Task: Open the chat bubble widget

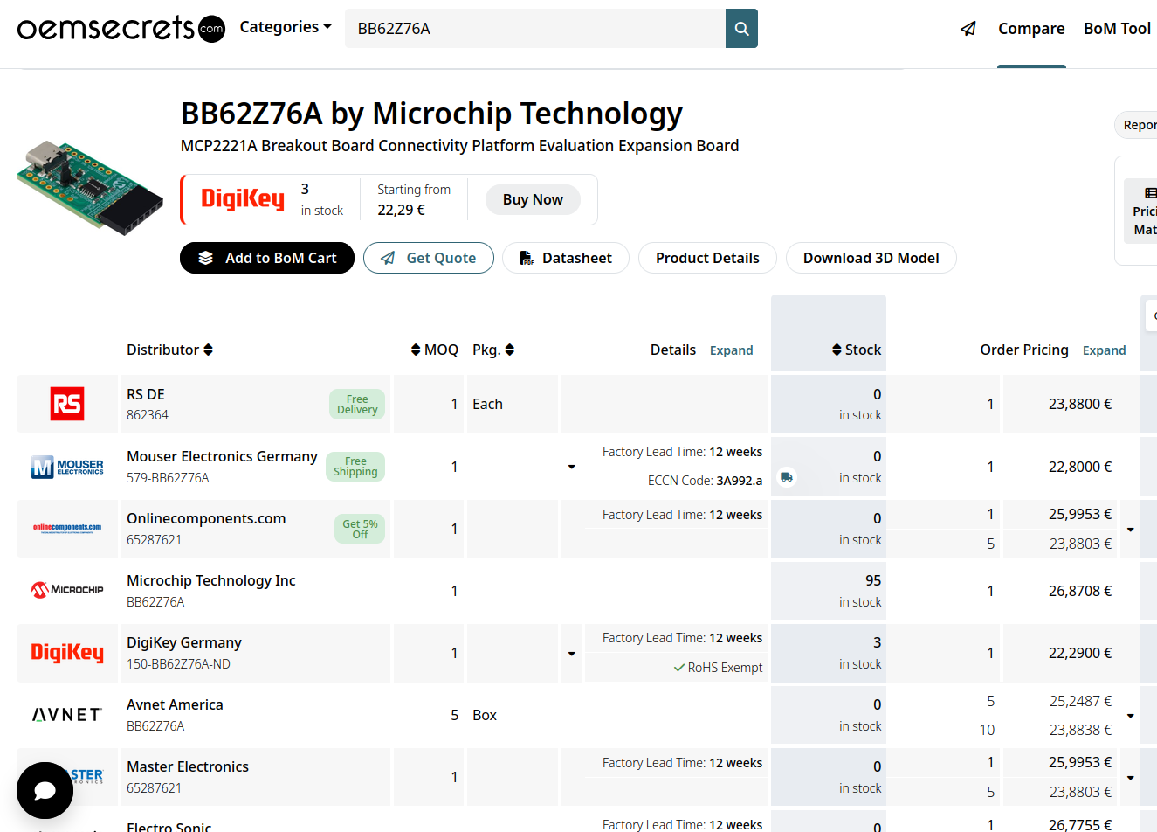Action: 45,790
